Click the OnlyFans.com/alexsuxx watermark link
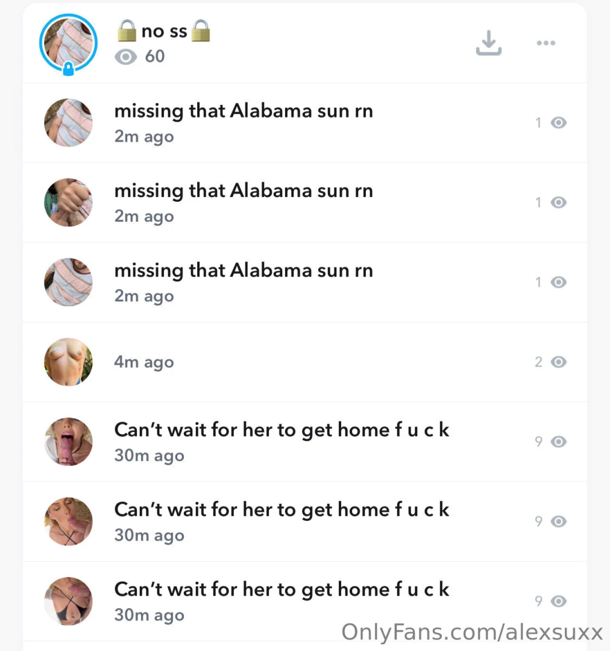The image size is (610, 651). (472, 632)
